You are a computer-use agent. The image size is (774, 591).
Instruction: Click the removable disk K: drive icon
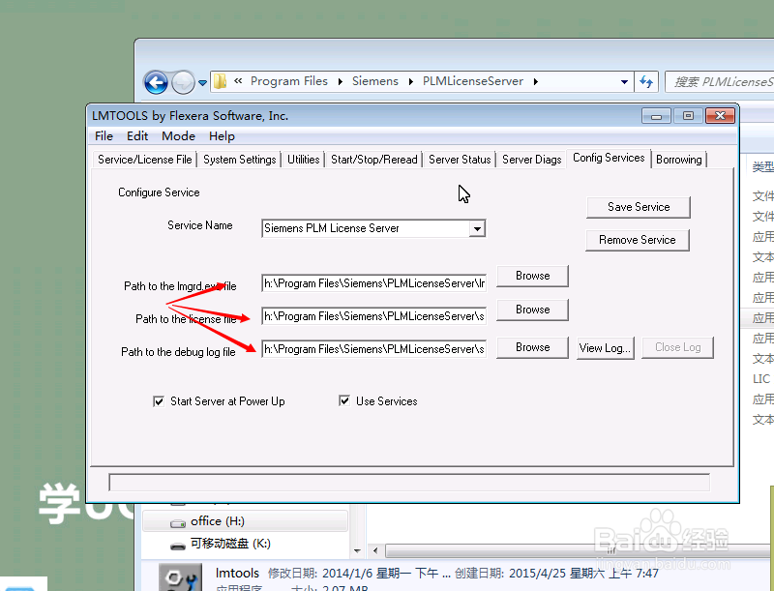[178, 547]
